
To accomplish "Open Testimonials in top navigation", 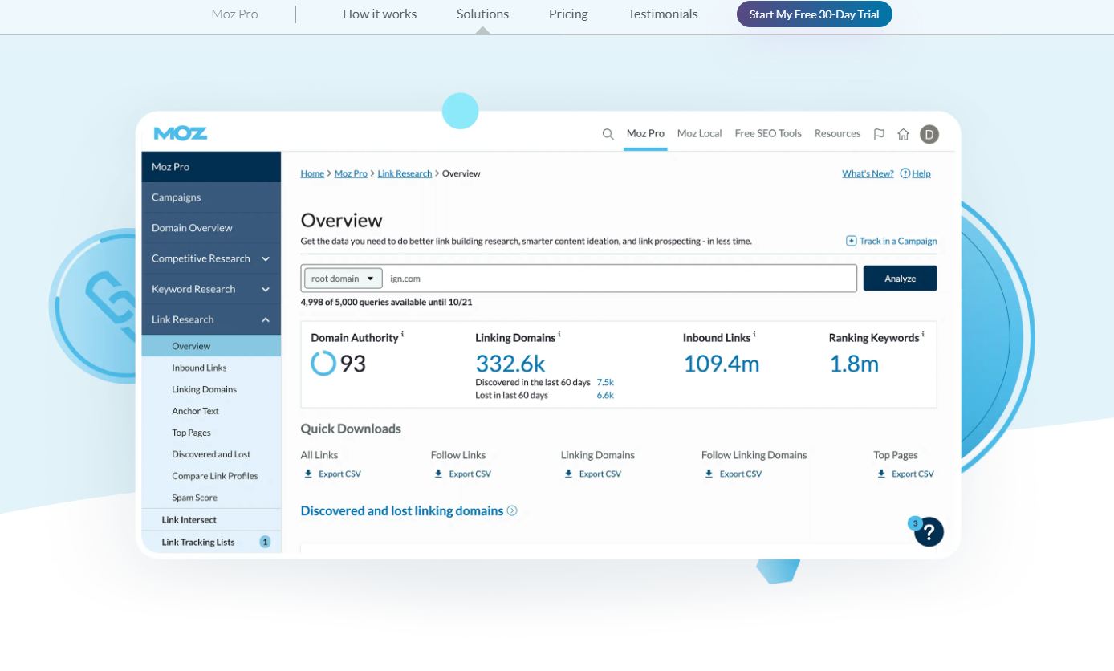I will [663, 14].
